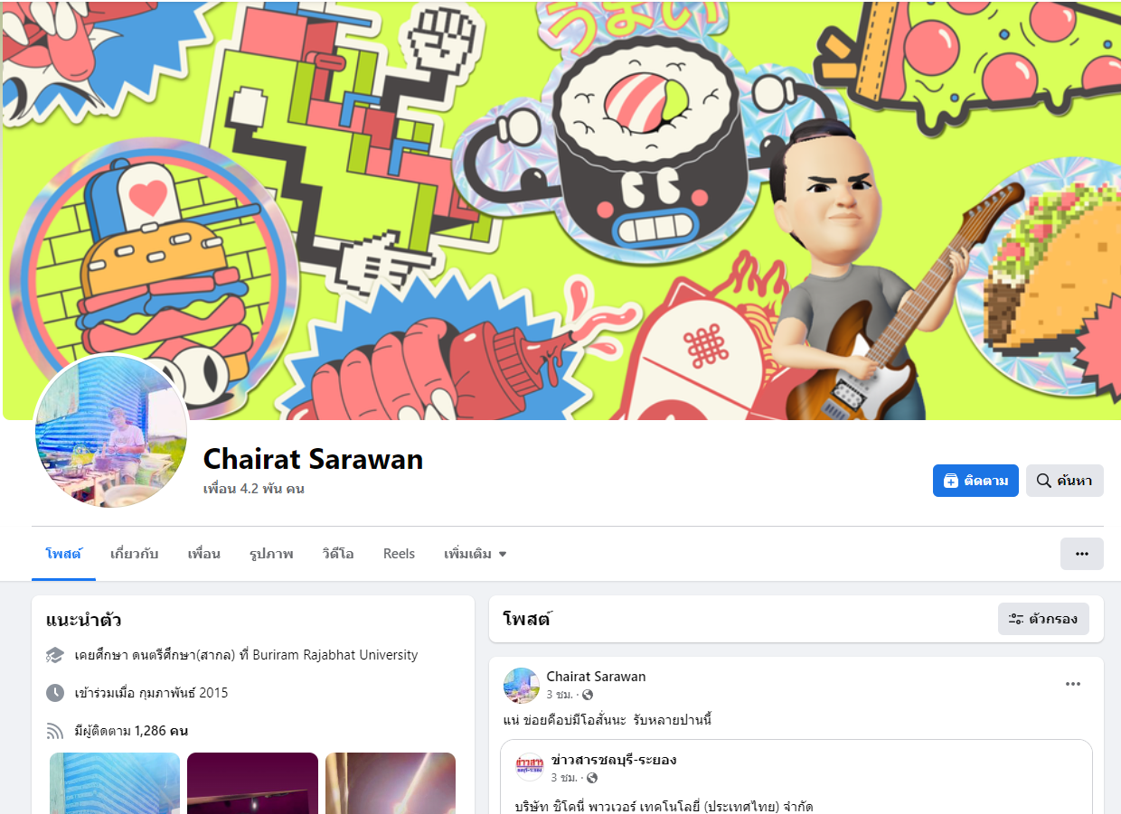Open the Buriram Rajabhat University link
1121x814 pixels.
(x=335, y=655)
